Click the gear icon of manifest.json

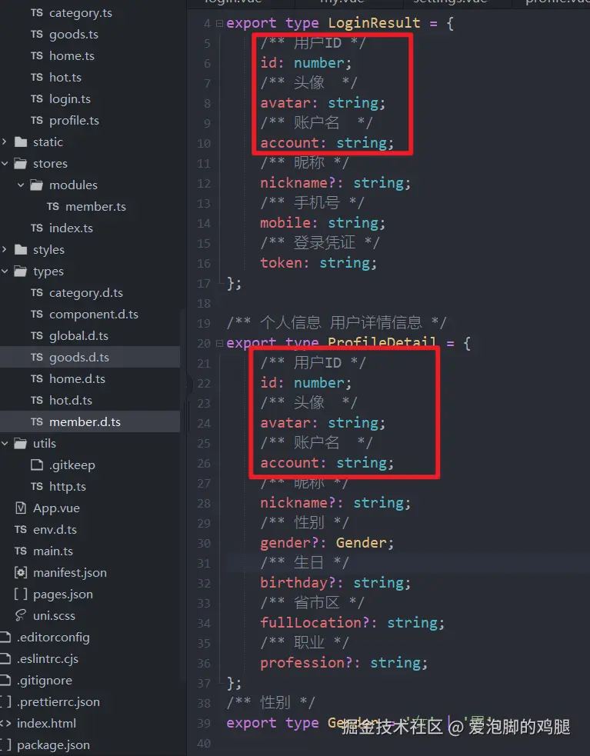pos(21,573)
